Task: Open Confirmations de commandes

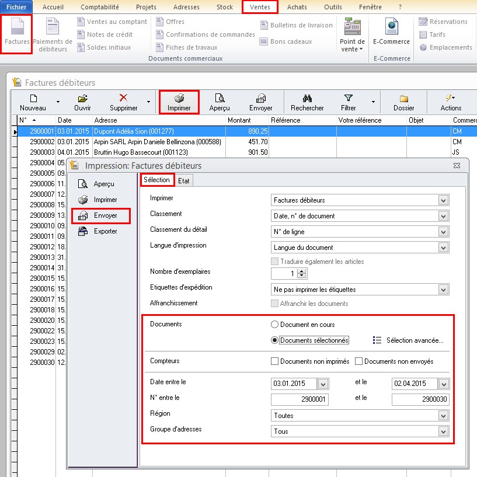Action: (x=206, y=34)
